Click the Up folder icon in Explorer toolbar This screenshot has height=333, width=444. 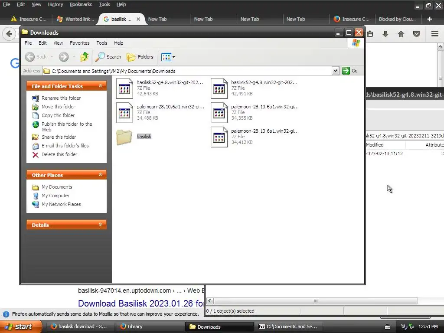coord(85,57)
